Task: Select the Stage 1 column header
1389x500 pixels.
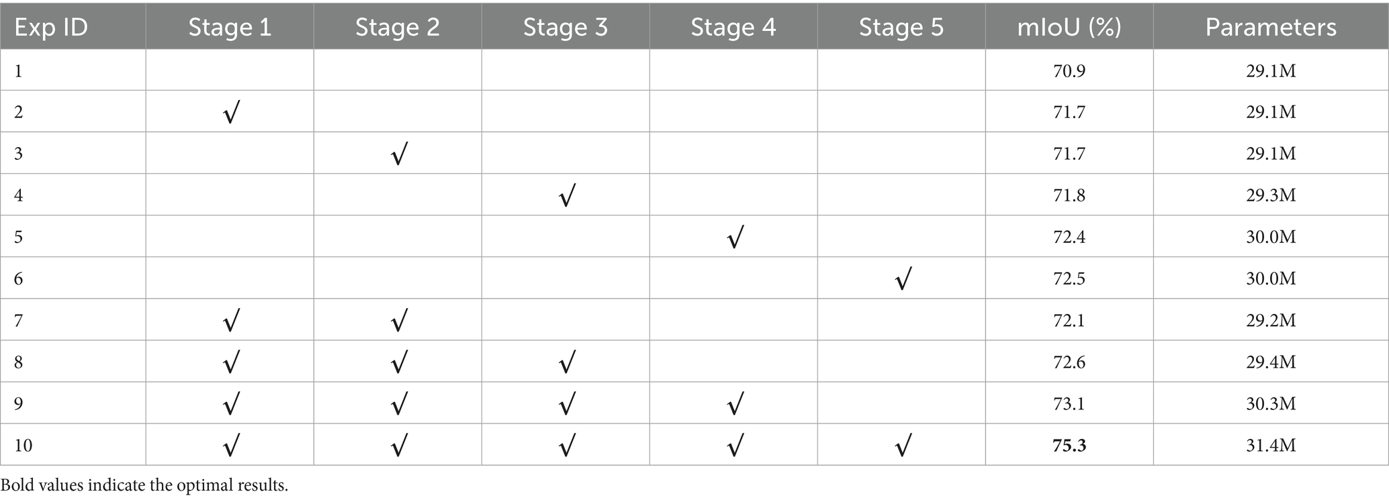Action: tap(230, 27)
